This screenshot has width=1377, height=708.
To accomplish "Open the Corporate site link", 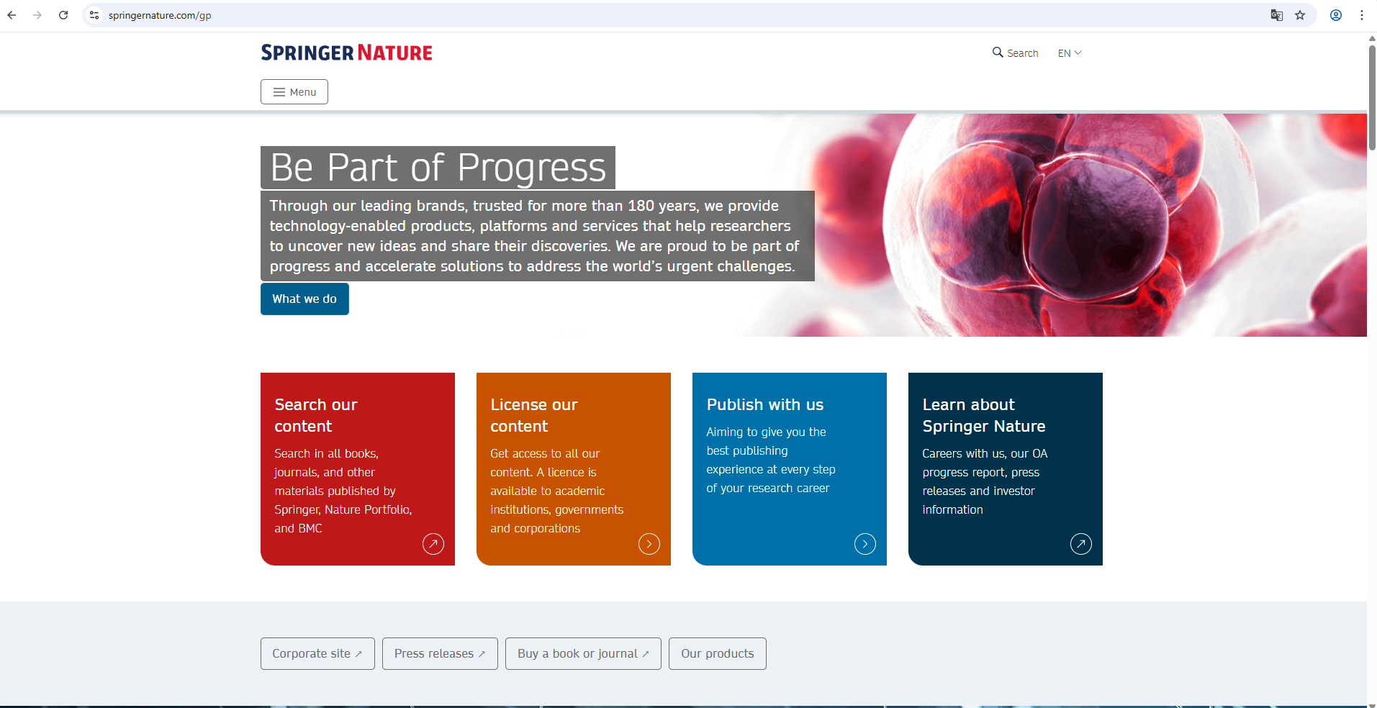I will 317,653.
